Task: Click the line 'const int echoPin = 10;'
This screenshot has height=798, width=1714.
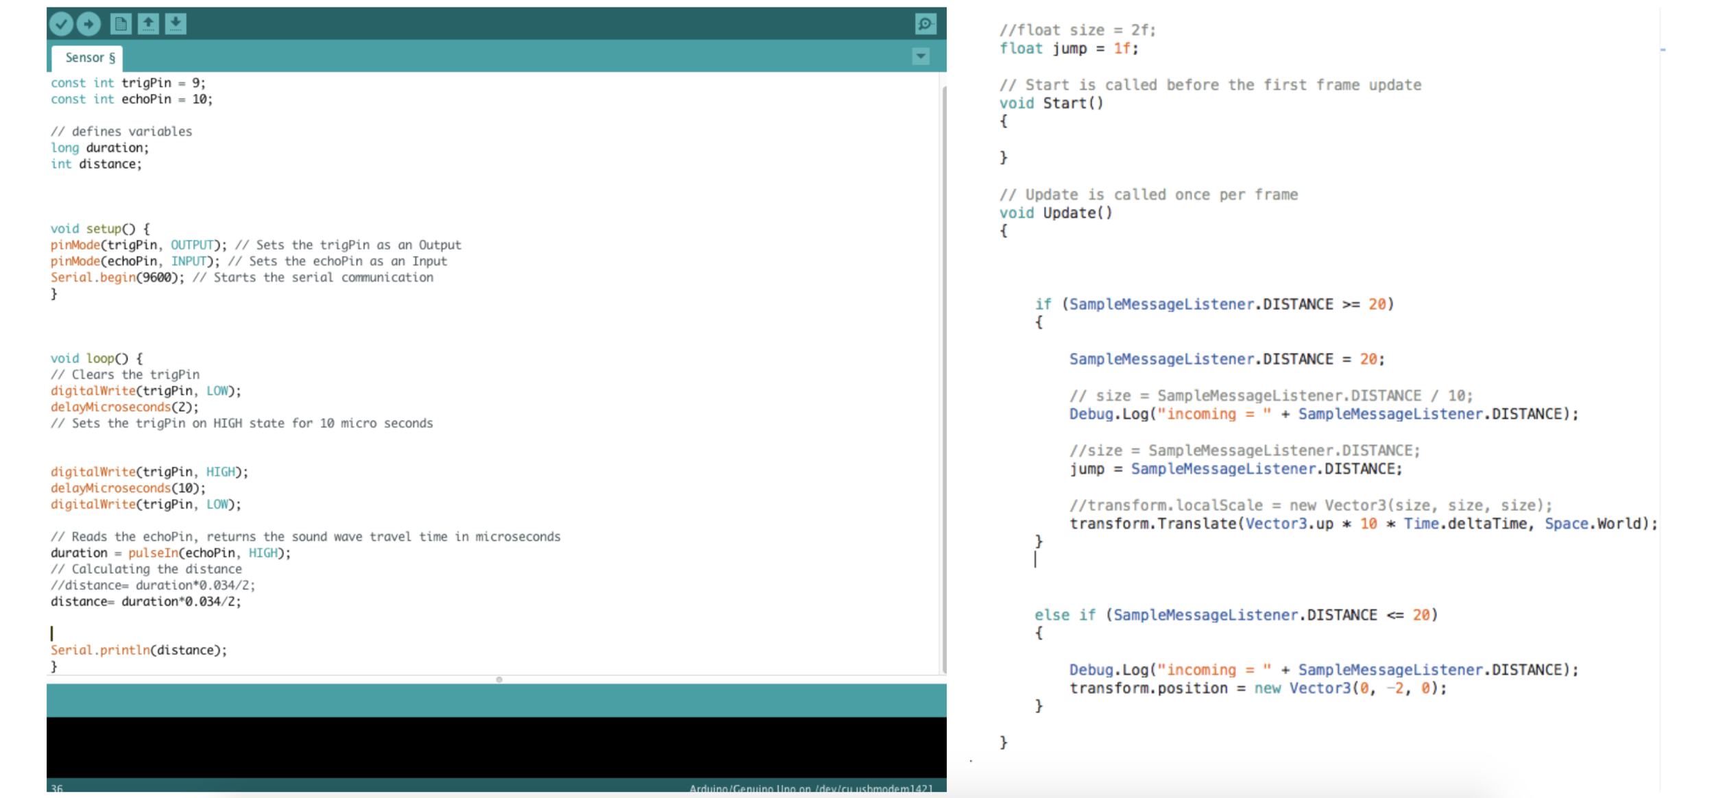Action: 132,99
